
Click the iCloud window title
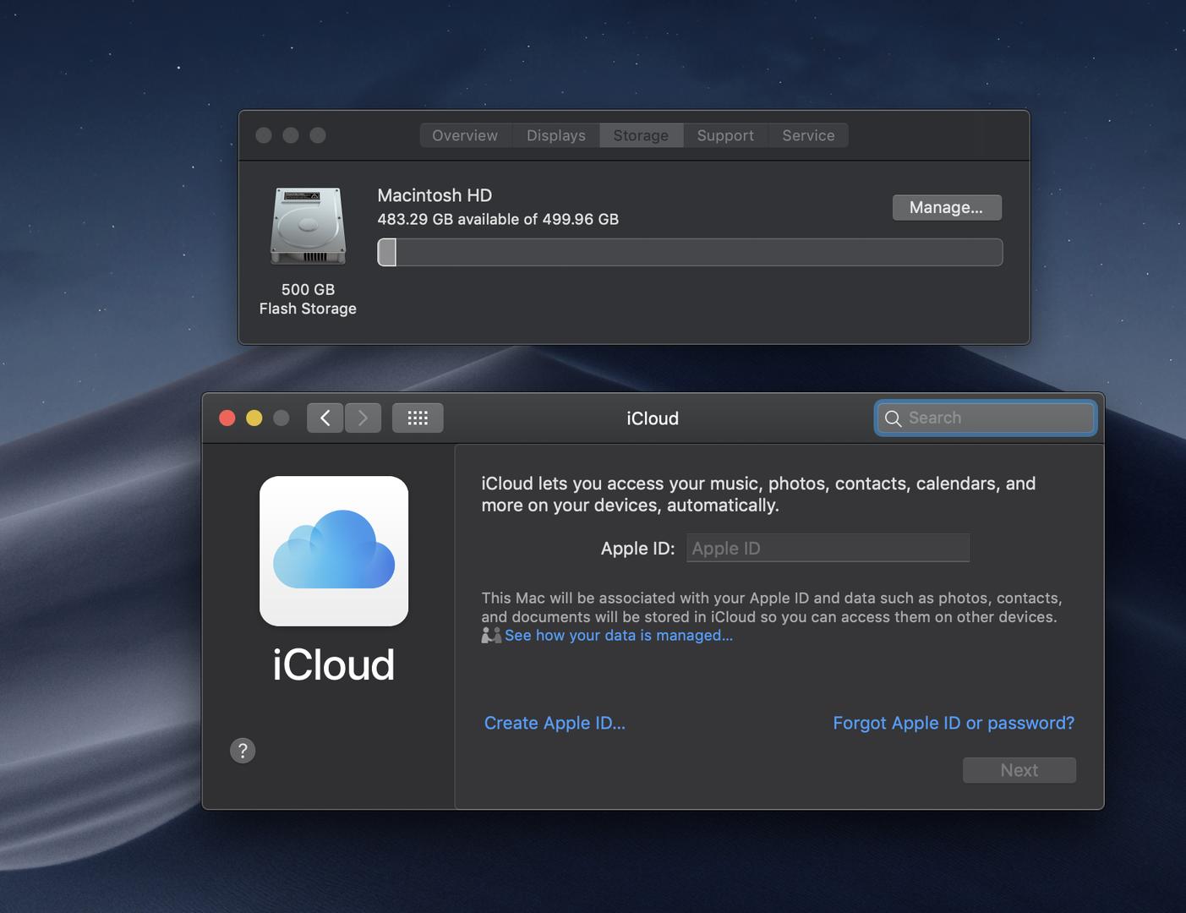(x=653, y=418)
